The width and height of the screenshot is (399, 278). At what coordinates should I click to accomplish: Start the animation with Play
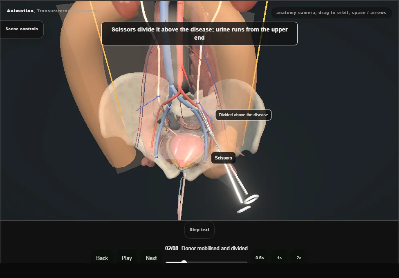click(127, 258)
